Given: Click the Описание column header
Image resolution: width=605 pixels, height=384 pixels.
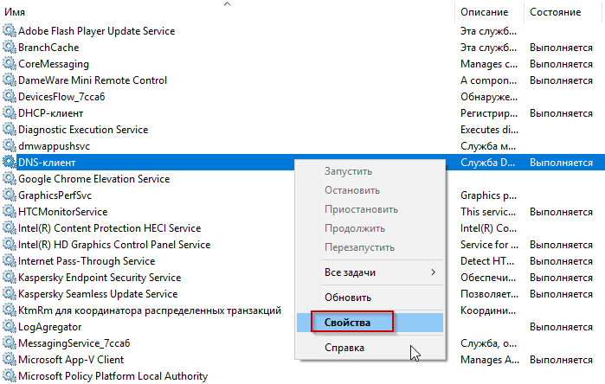Looking at the screenshot, I should (x=485, y=12).
